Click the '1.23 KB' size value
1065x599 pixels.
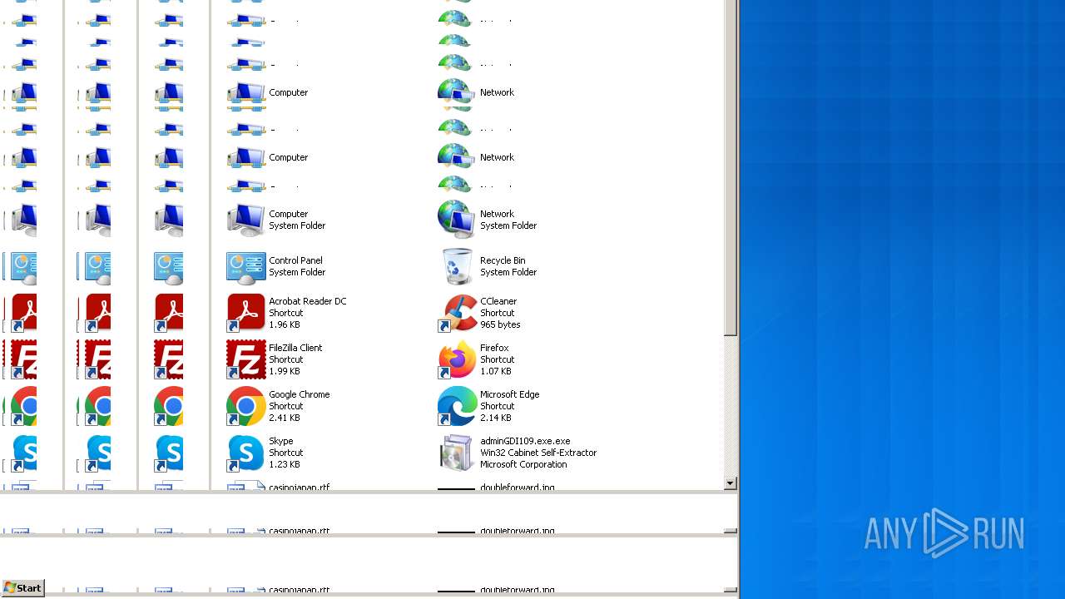(x=285, y=464)
